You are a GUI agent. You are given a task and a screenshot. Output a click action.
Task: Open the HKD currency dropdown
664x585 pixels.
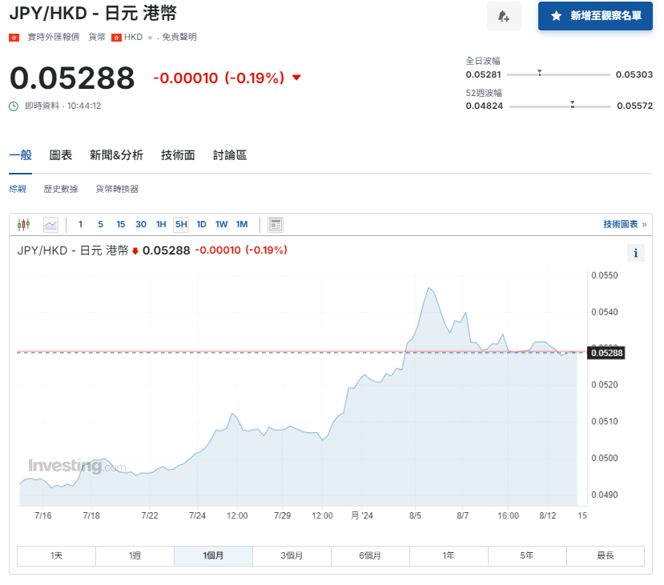(x=143, y=37)
